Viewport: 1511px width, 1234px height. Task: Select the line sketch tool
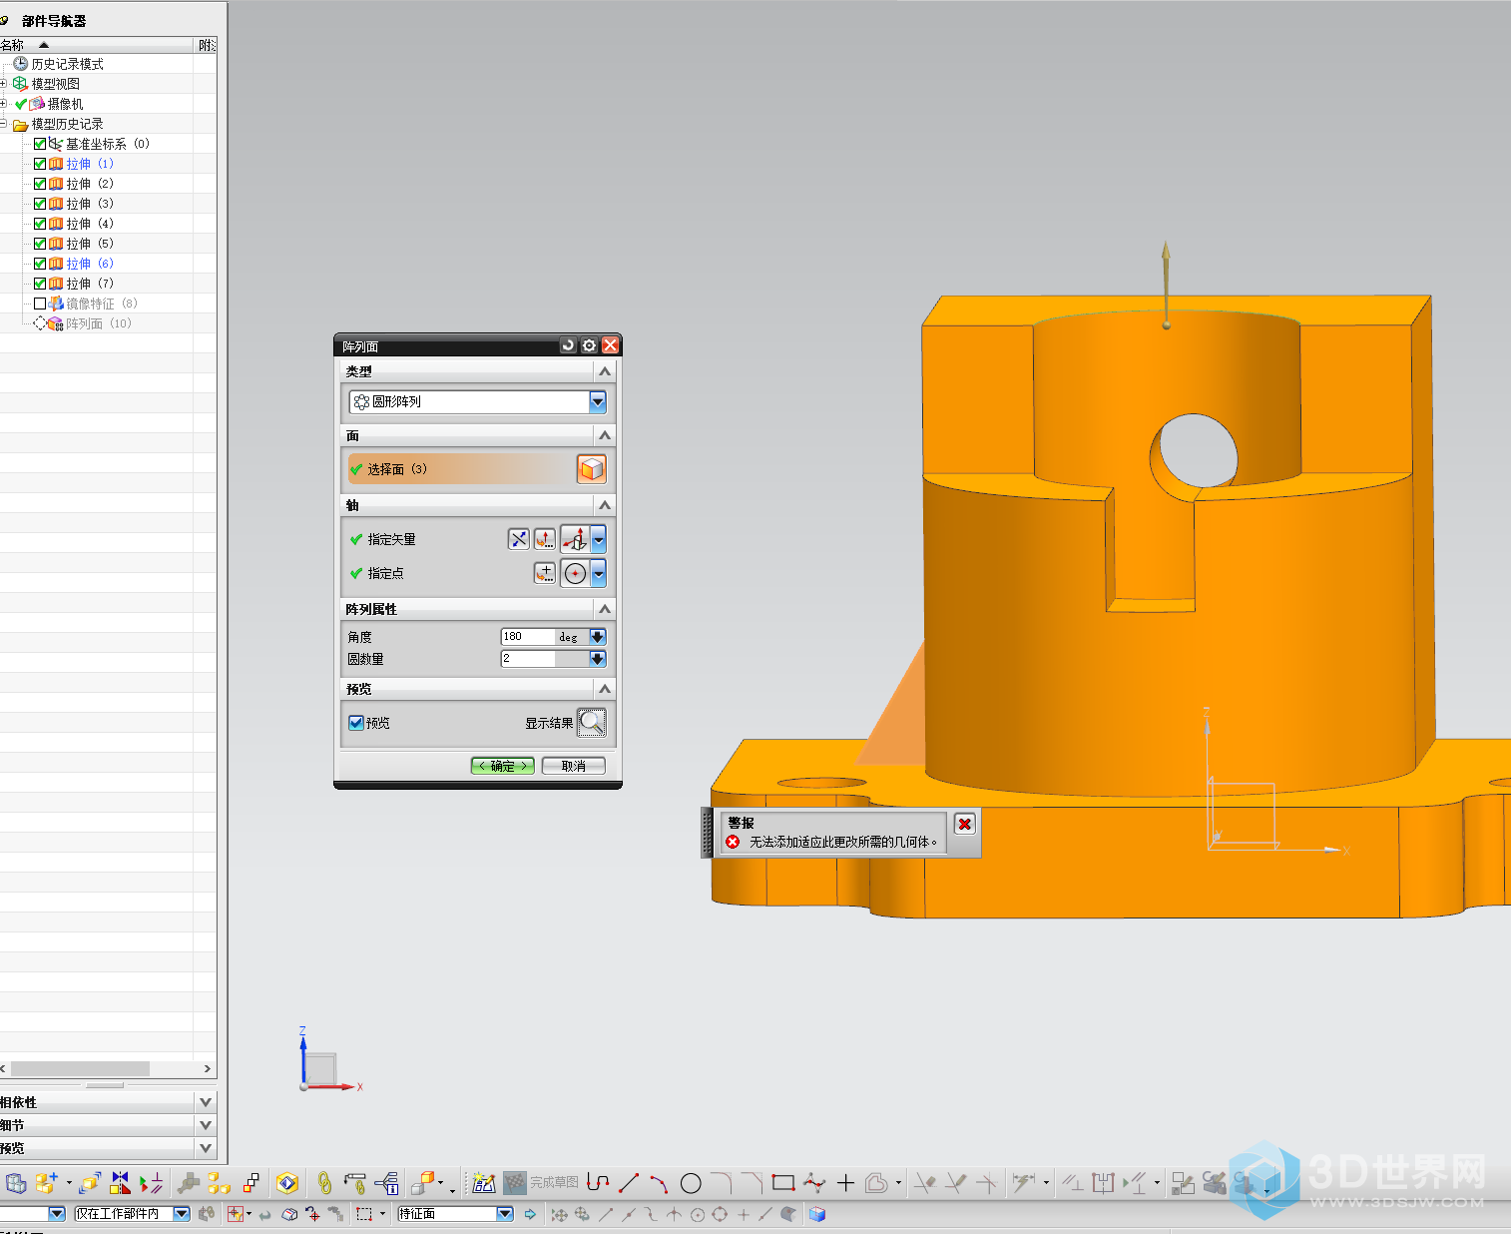(629, 1183)
